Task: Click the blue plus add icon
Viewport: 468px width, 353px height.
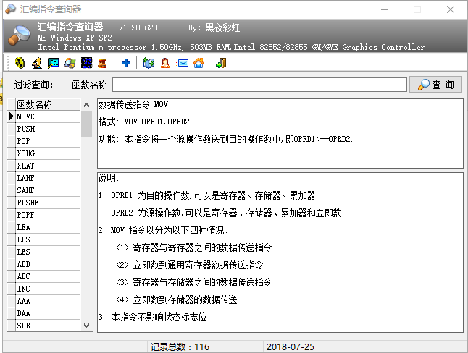Action: pyautogui.click(x=126, y=64)
